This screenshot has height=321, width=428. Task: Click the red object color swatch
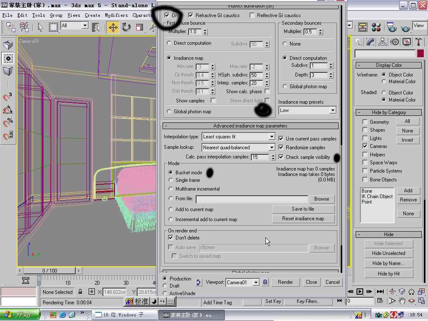pos(420,53)
